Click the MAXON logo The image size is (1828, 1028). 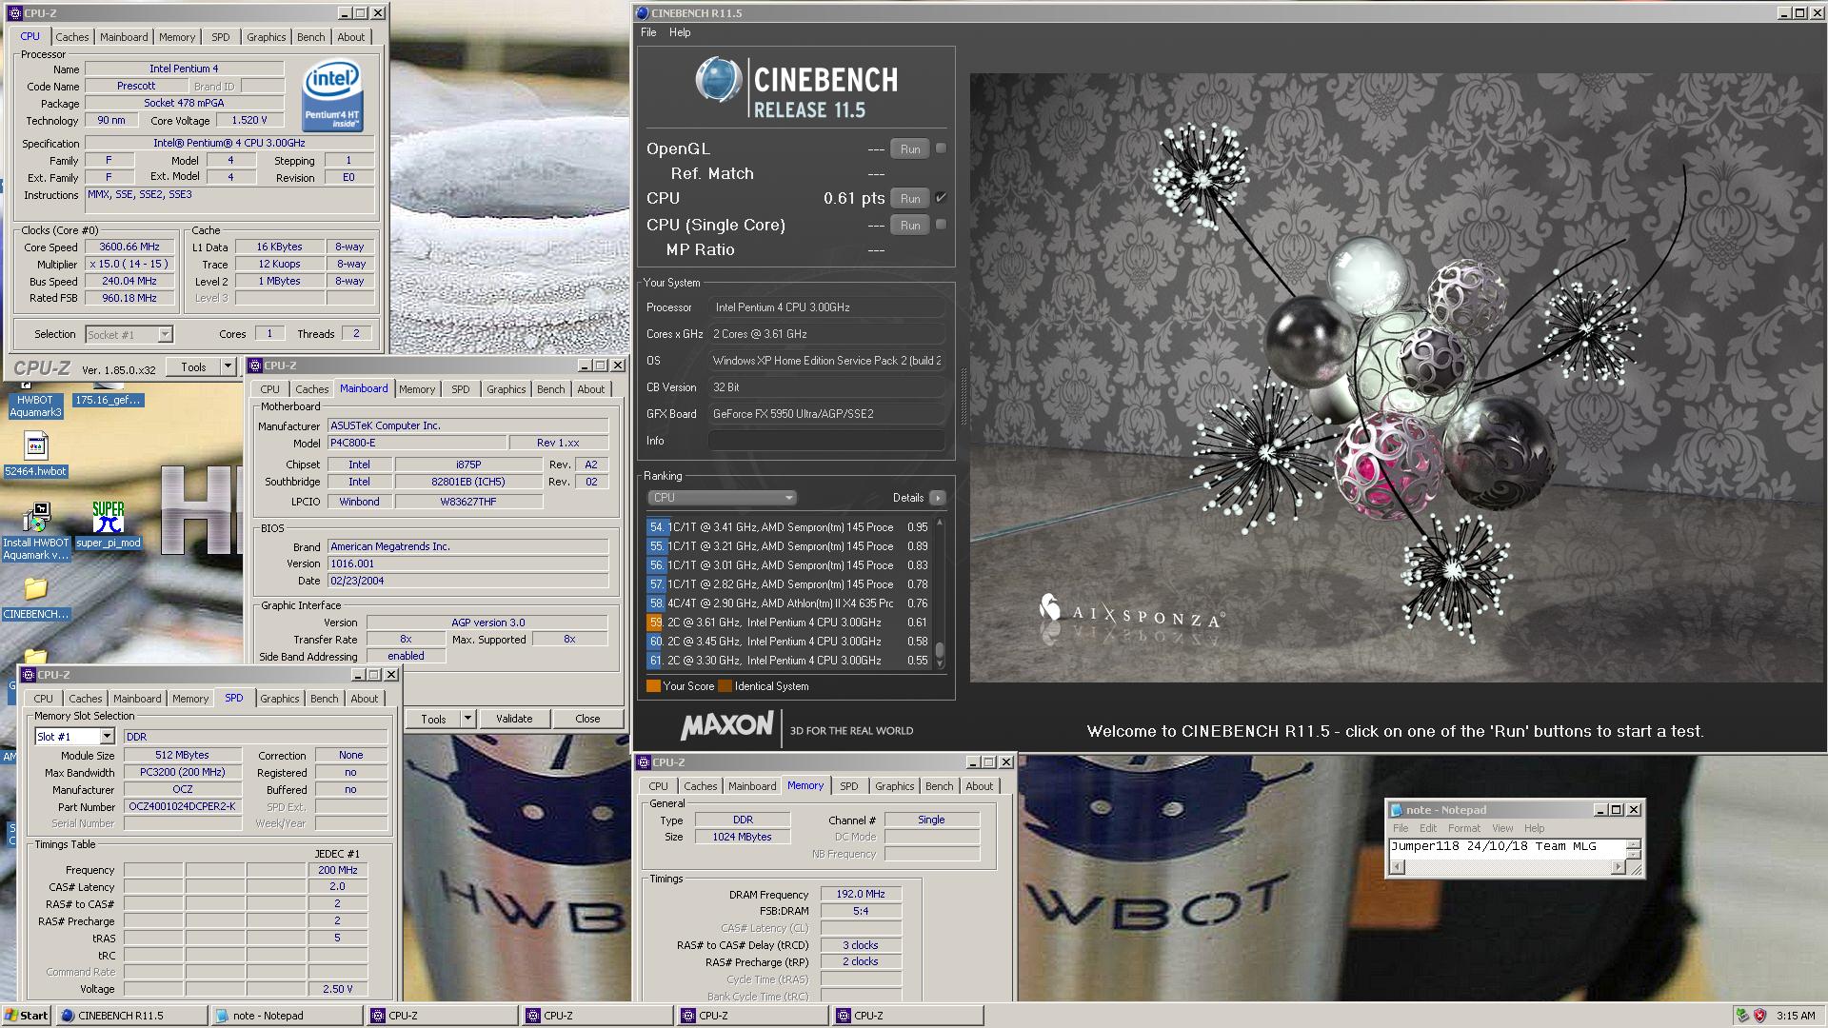click(726, 726)
